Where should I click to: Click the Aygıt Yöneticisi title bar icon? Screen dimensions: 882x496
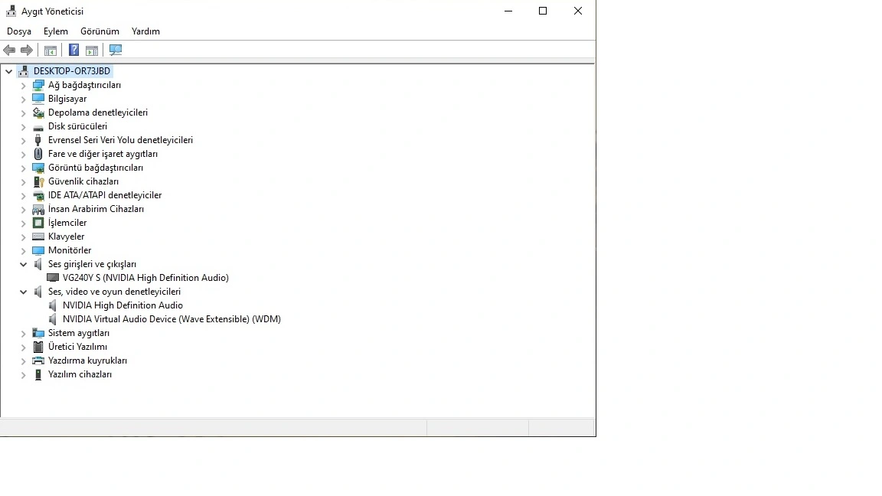(x=11, y=11)
